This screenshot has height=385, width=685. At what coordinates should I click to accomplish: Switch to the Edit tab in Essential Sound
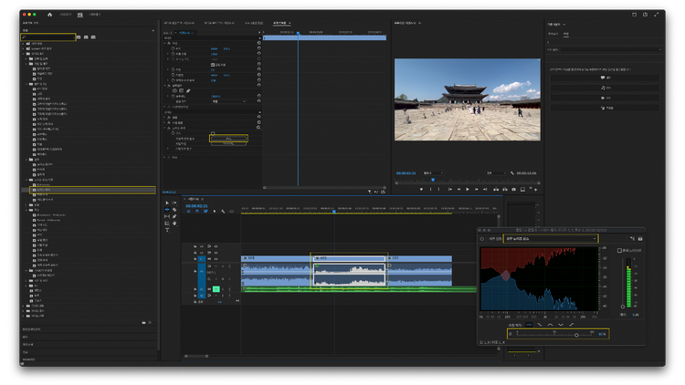point(566,33)
